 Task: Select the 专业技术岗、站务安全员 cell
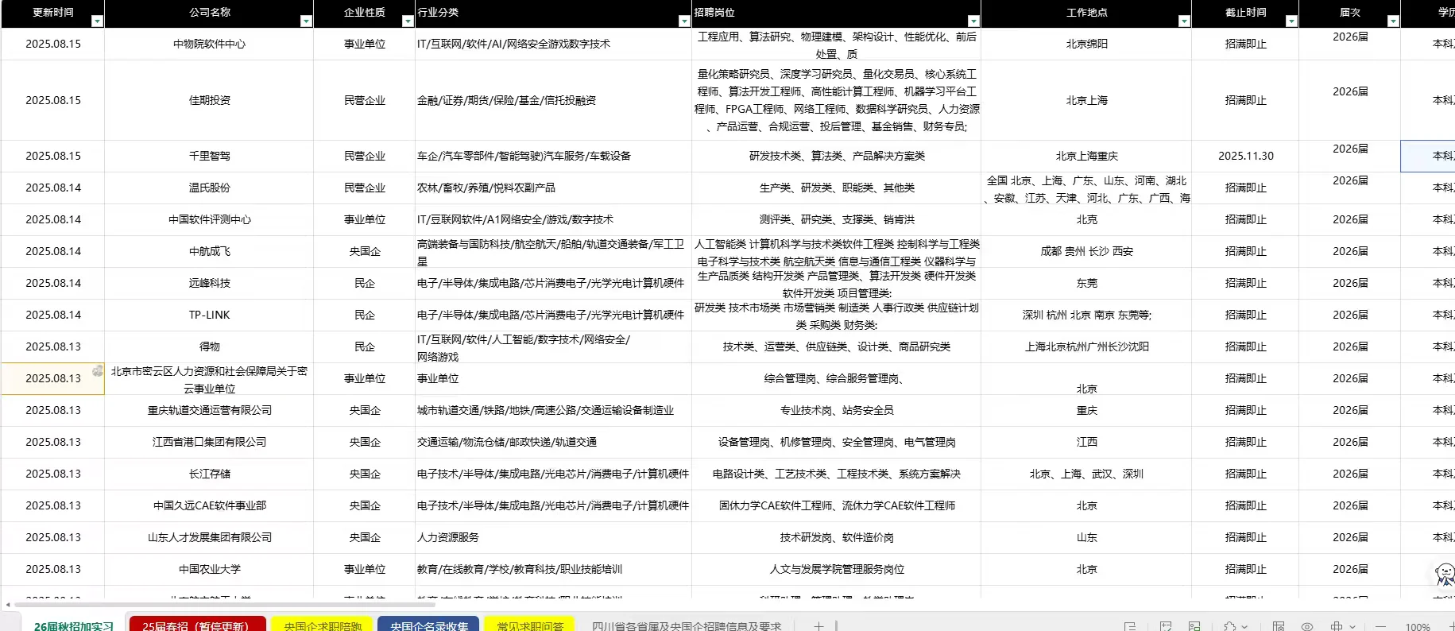837,411
